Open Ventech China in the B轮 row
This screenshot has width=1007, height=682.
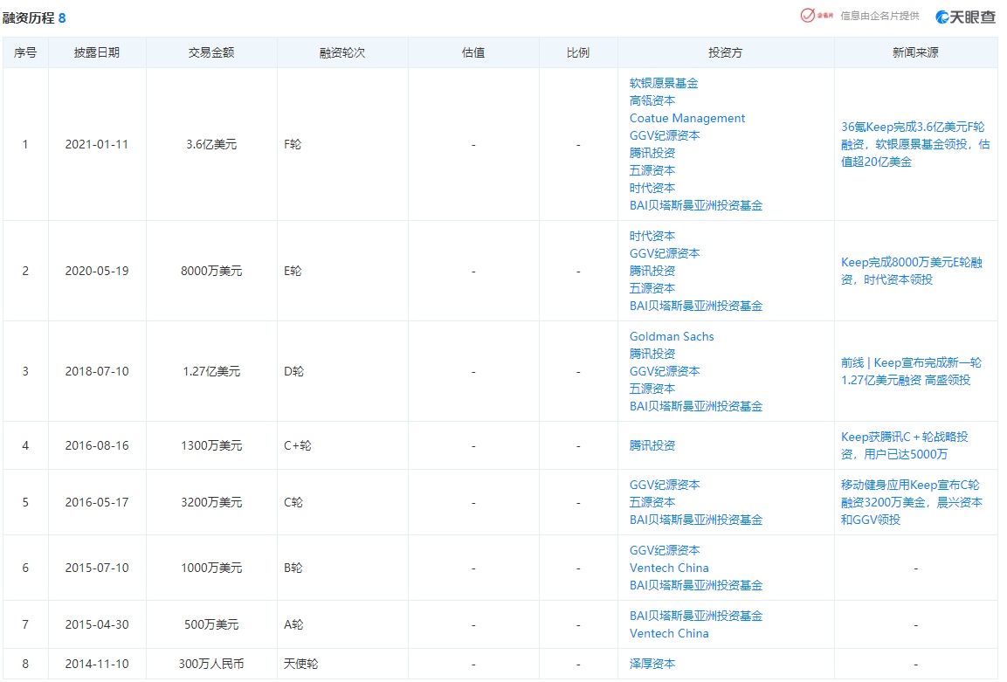point(669,568)
